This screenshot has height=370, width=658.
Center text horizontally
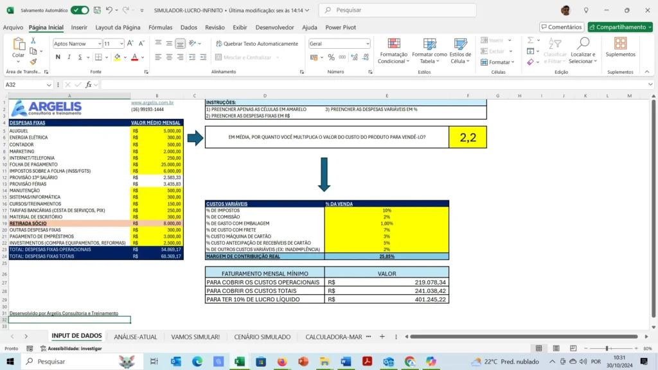pos(169,57)
